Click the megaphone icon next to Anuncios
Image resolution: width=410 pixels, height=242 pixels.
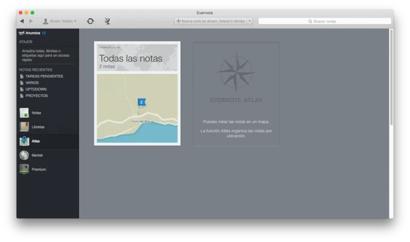(x=21, y=33)
